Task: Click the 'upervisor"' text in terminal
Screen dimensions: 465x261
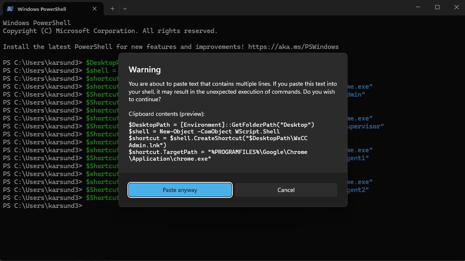Action: pos(365,126)
